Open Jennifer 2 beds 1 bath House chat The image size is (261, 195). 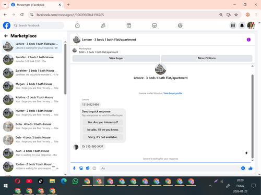pos(32,59)
